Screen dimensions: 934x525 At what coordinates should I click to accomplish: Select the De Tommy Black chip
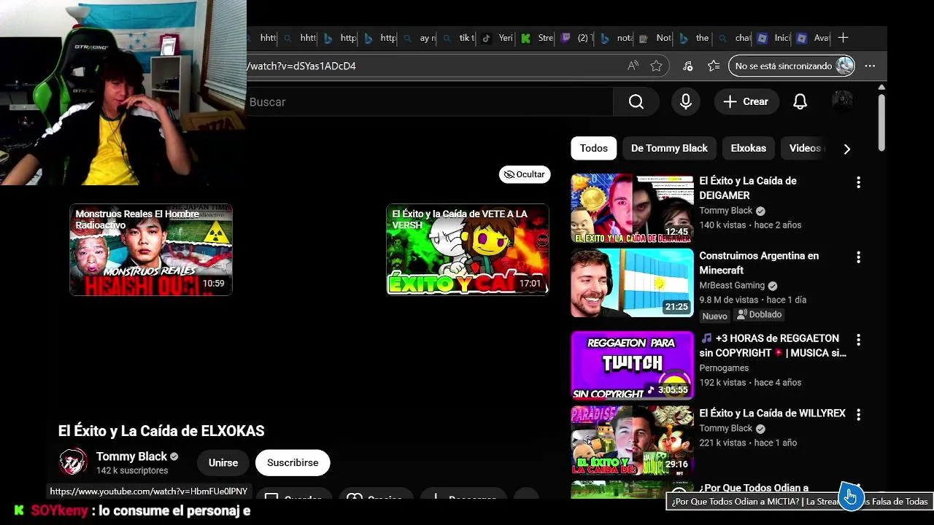tap(669, 148)
